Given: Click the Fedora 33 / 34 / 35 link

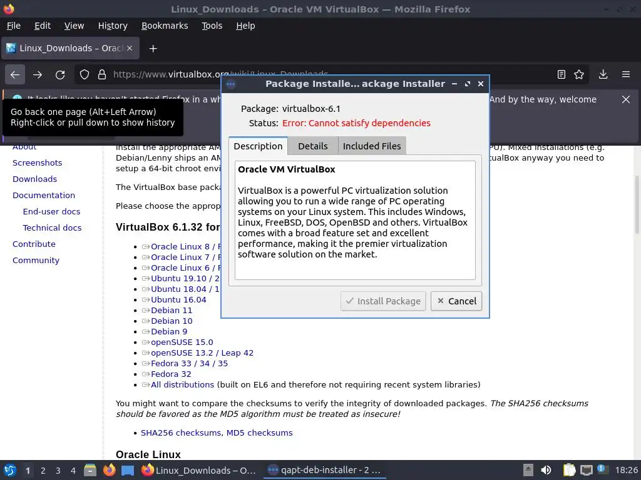Looking at the screenshot, I should [x=189, y=363].
